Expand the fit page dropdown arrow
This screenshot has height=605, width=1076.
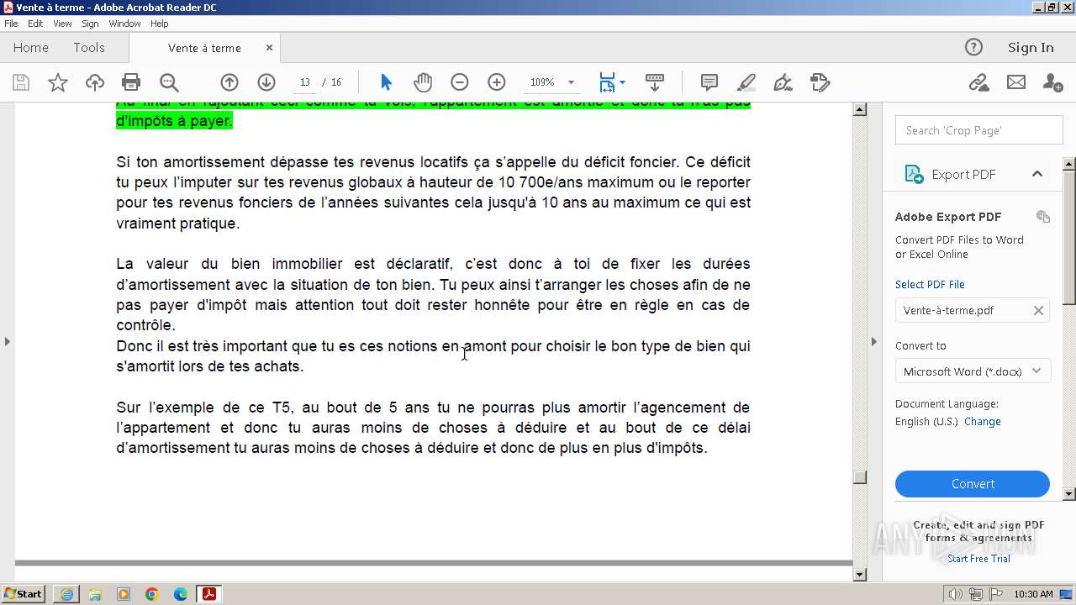(622, 82)
